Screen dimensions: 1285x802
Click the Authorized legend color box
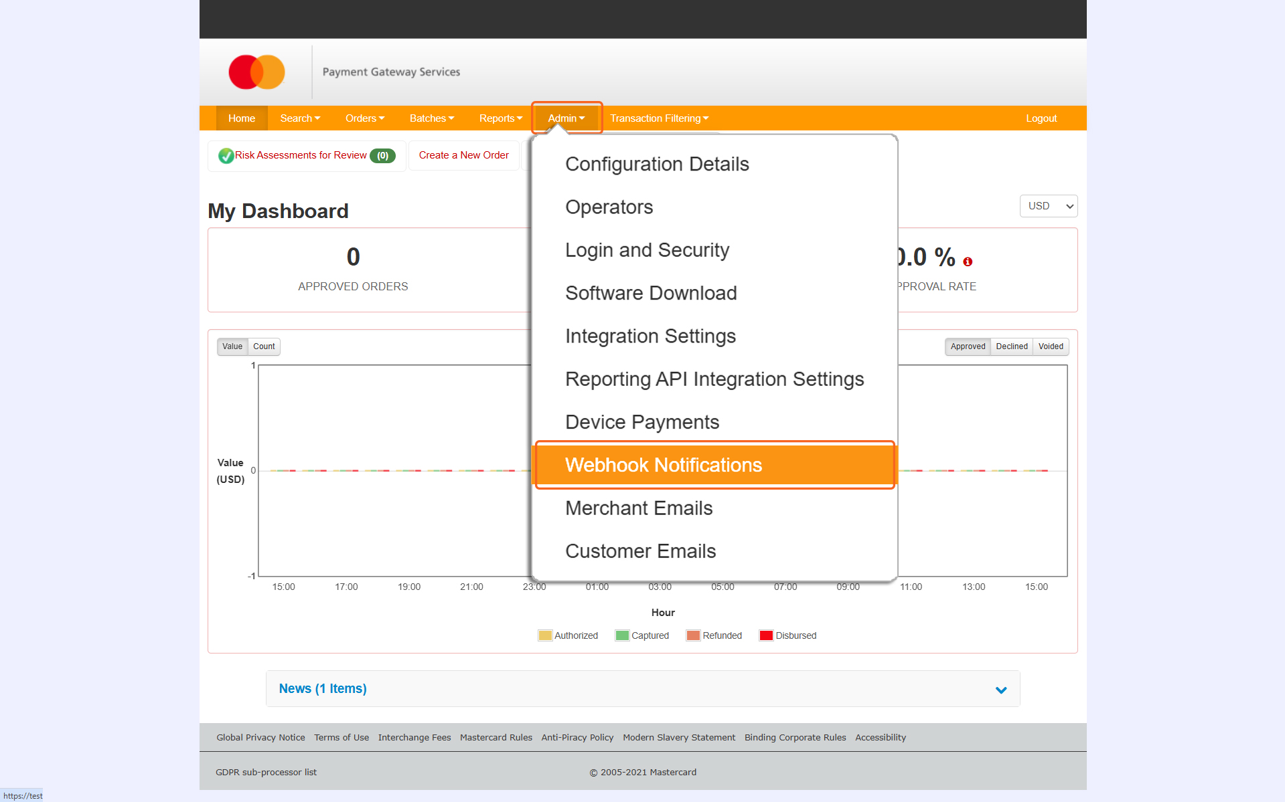click(545, 635)
